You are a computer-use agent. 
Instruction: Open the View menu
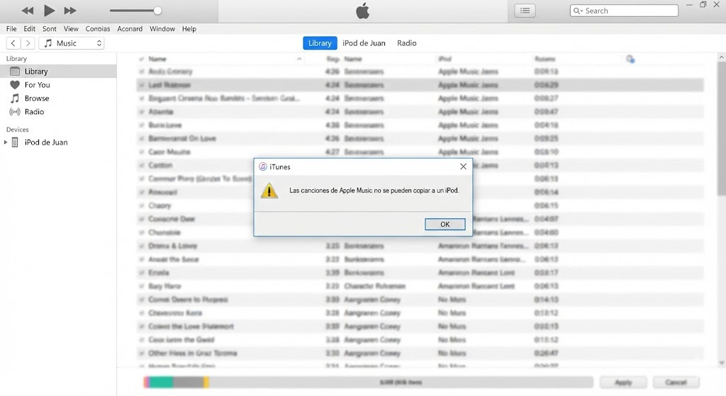tap(71, 28)
